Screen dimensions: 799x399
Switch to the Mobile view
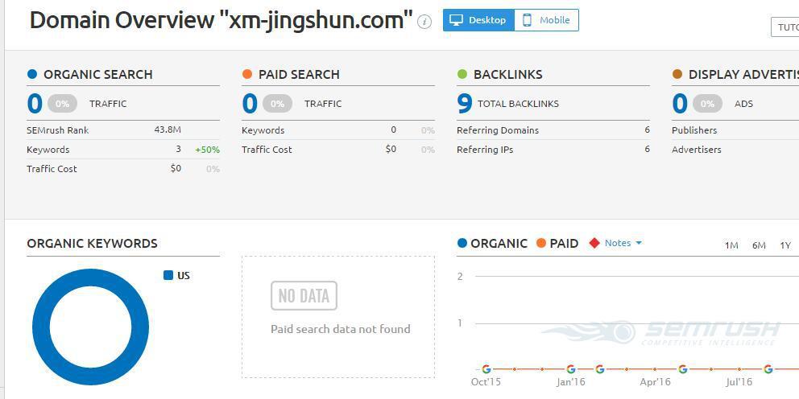(547, 20)
